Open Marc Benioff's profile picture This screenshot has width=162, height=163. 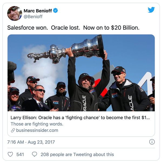click(x=14, y=13)
